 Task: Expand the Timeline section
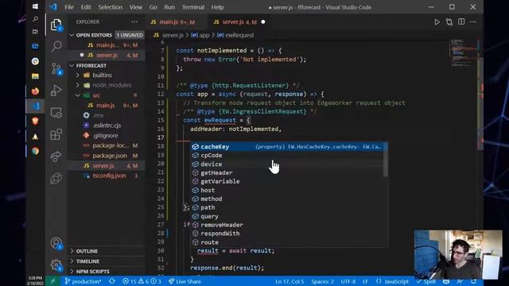click(106, 261)
